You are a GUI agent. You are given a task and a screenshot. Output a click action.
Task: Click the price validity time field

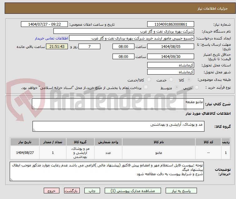(x=123, y=56)
